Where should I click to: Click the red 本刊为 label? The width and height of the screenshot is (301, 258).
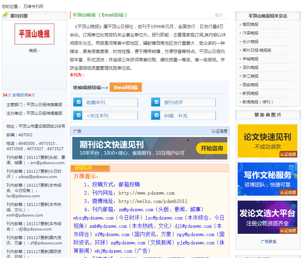[77, 75]
